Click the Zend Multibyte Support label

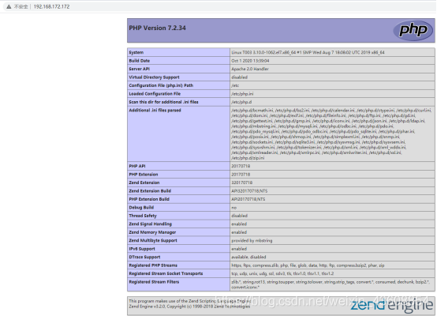153,241
